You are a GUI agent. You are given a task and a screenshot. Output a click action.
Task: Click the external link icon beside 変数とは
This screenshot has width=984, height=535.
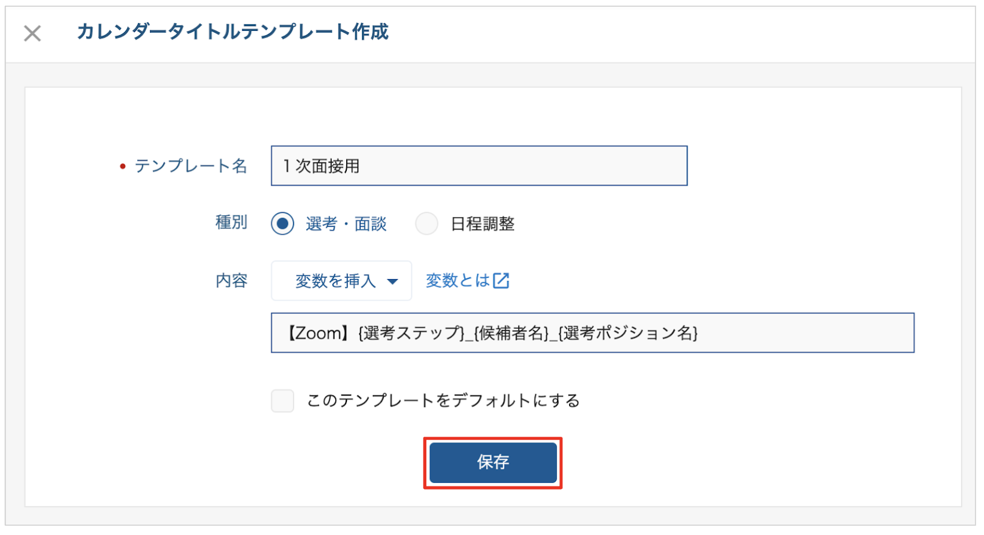(x=501, y=280)
